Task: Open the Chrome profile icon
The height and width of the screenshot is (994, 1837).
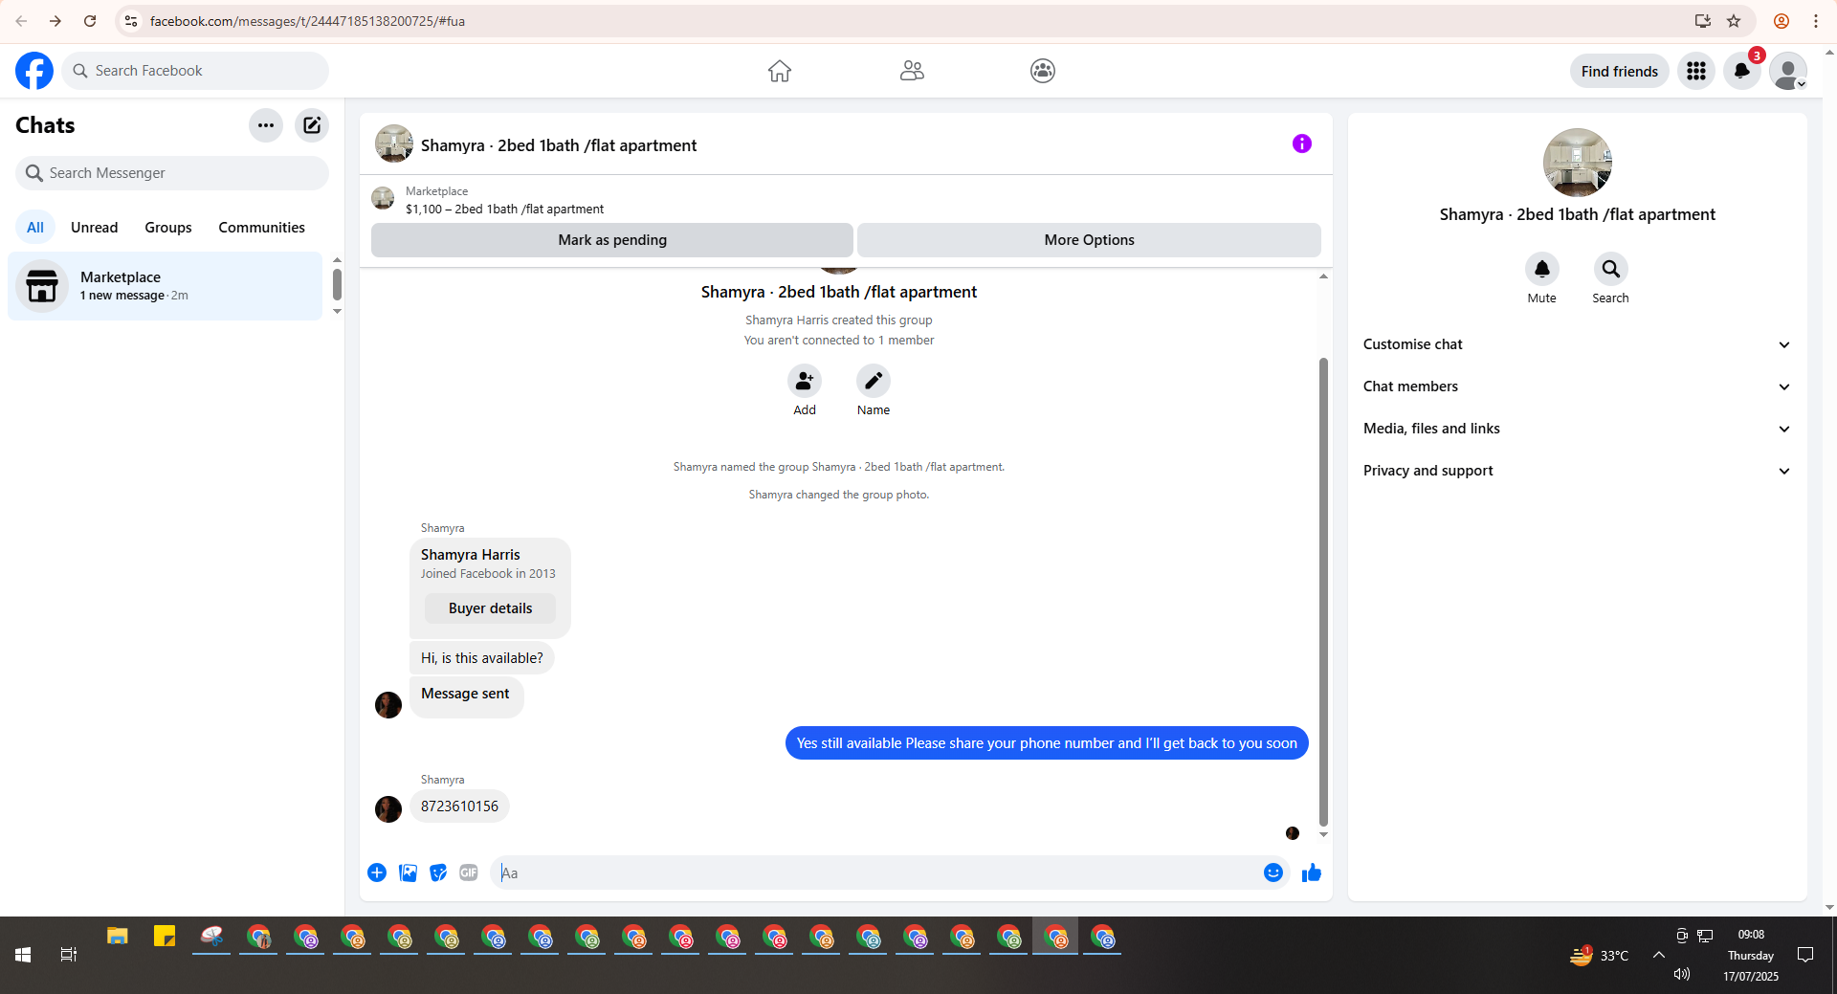Action: (1782, 21)
